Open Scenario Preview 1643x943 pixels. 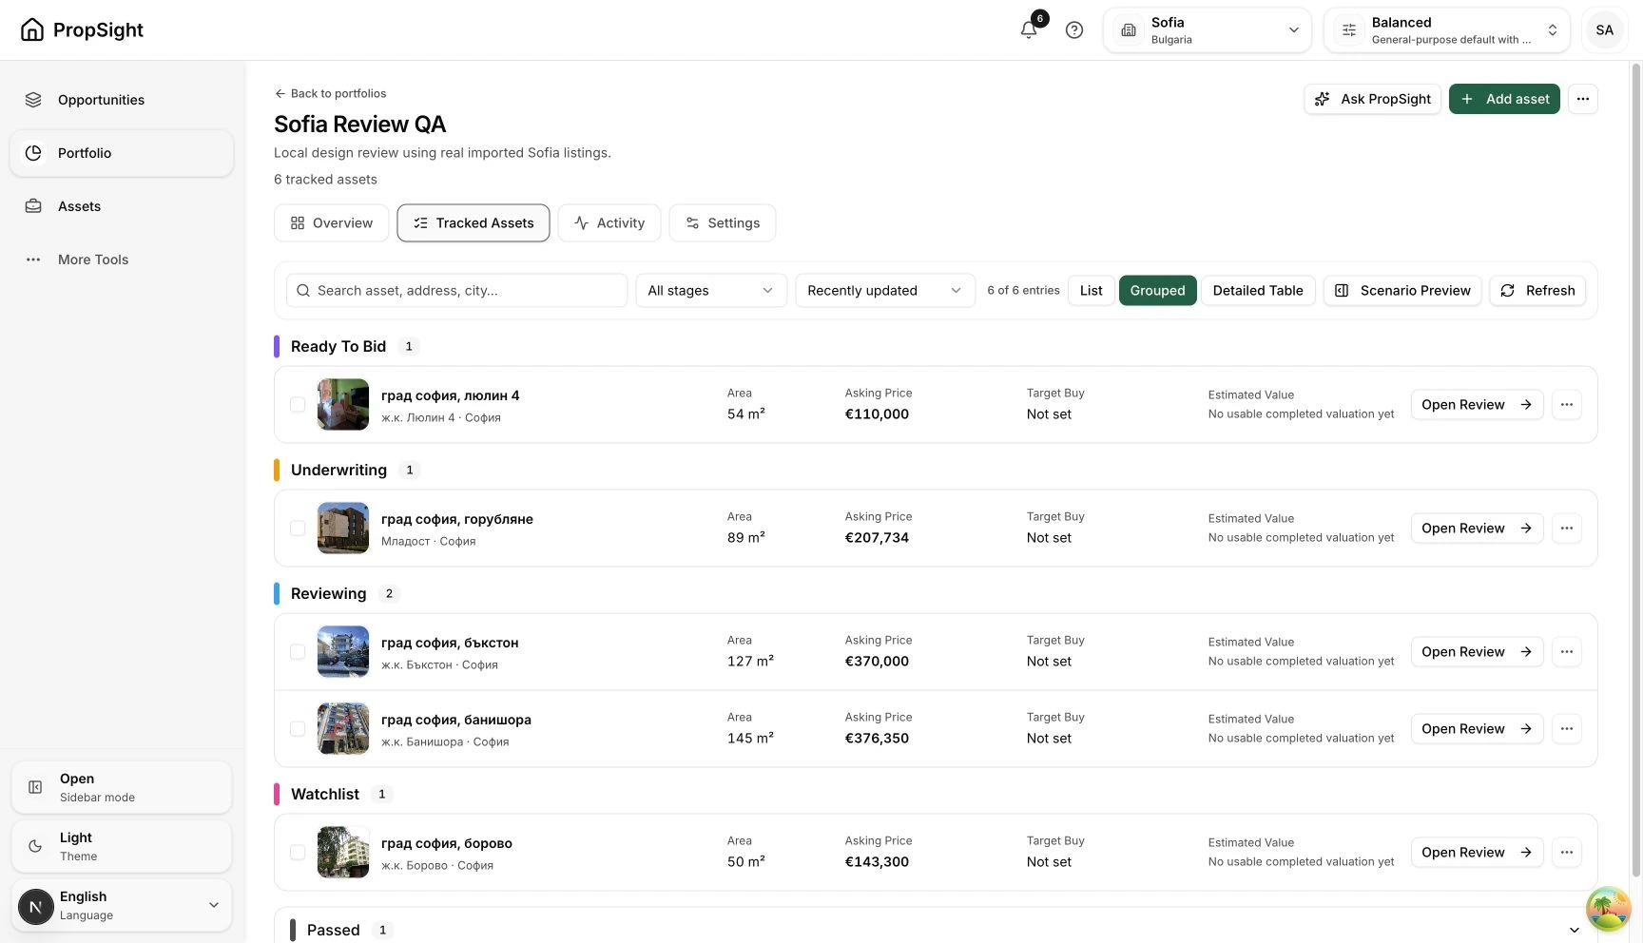tap(1402, 291)
